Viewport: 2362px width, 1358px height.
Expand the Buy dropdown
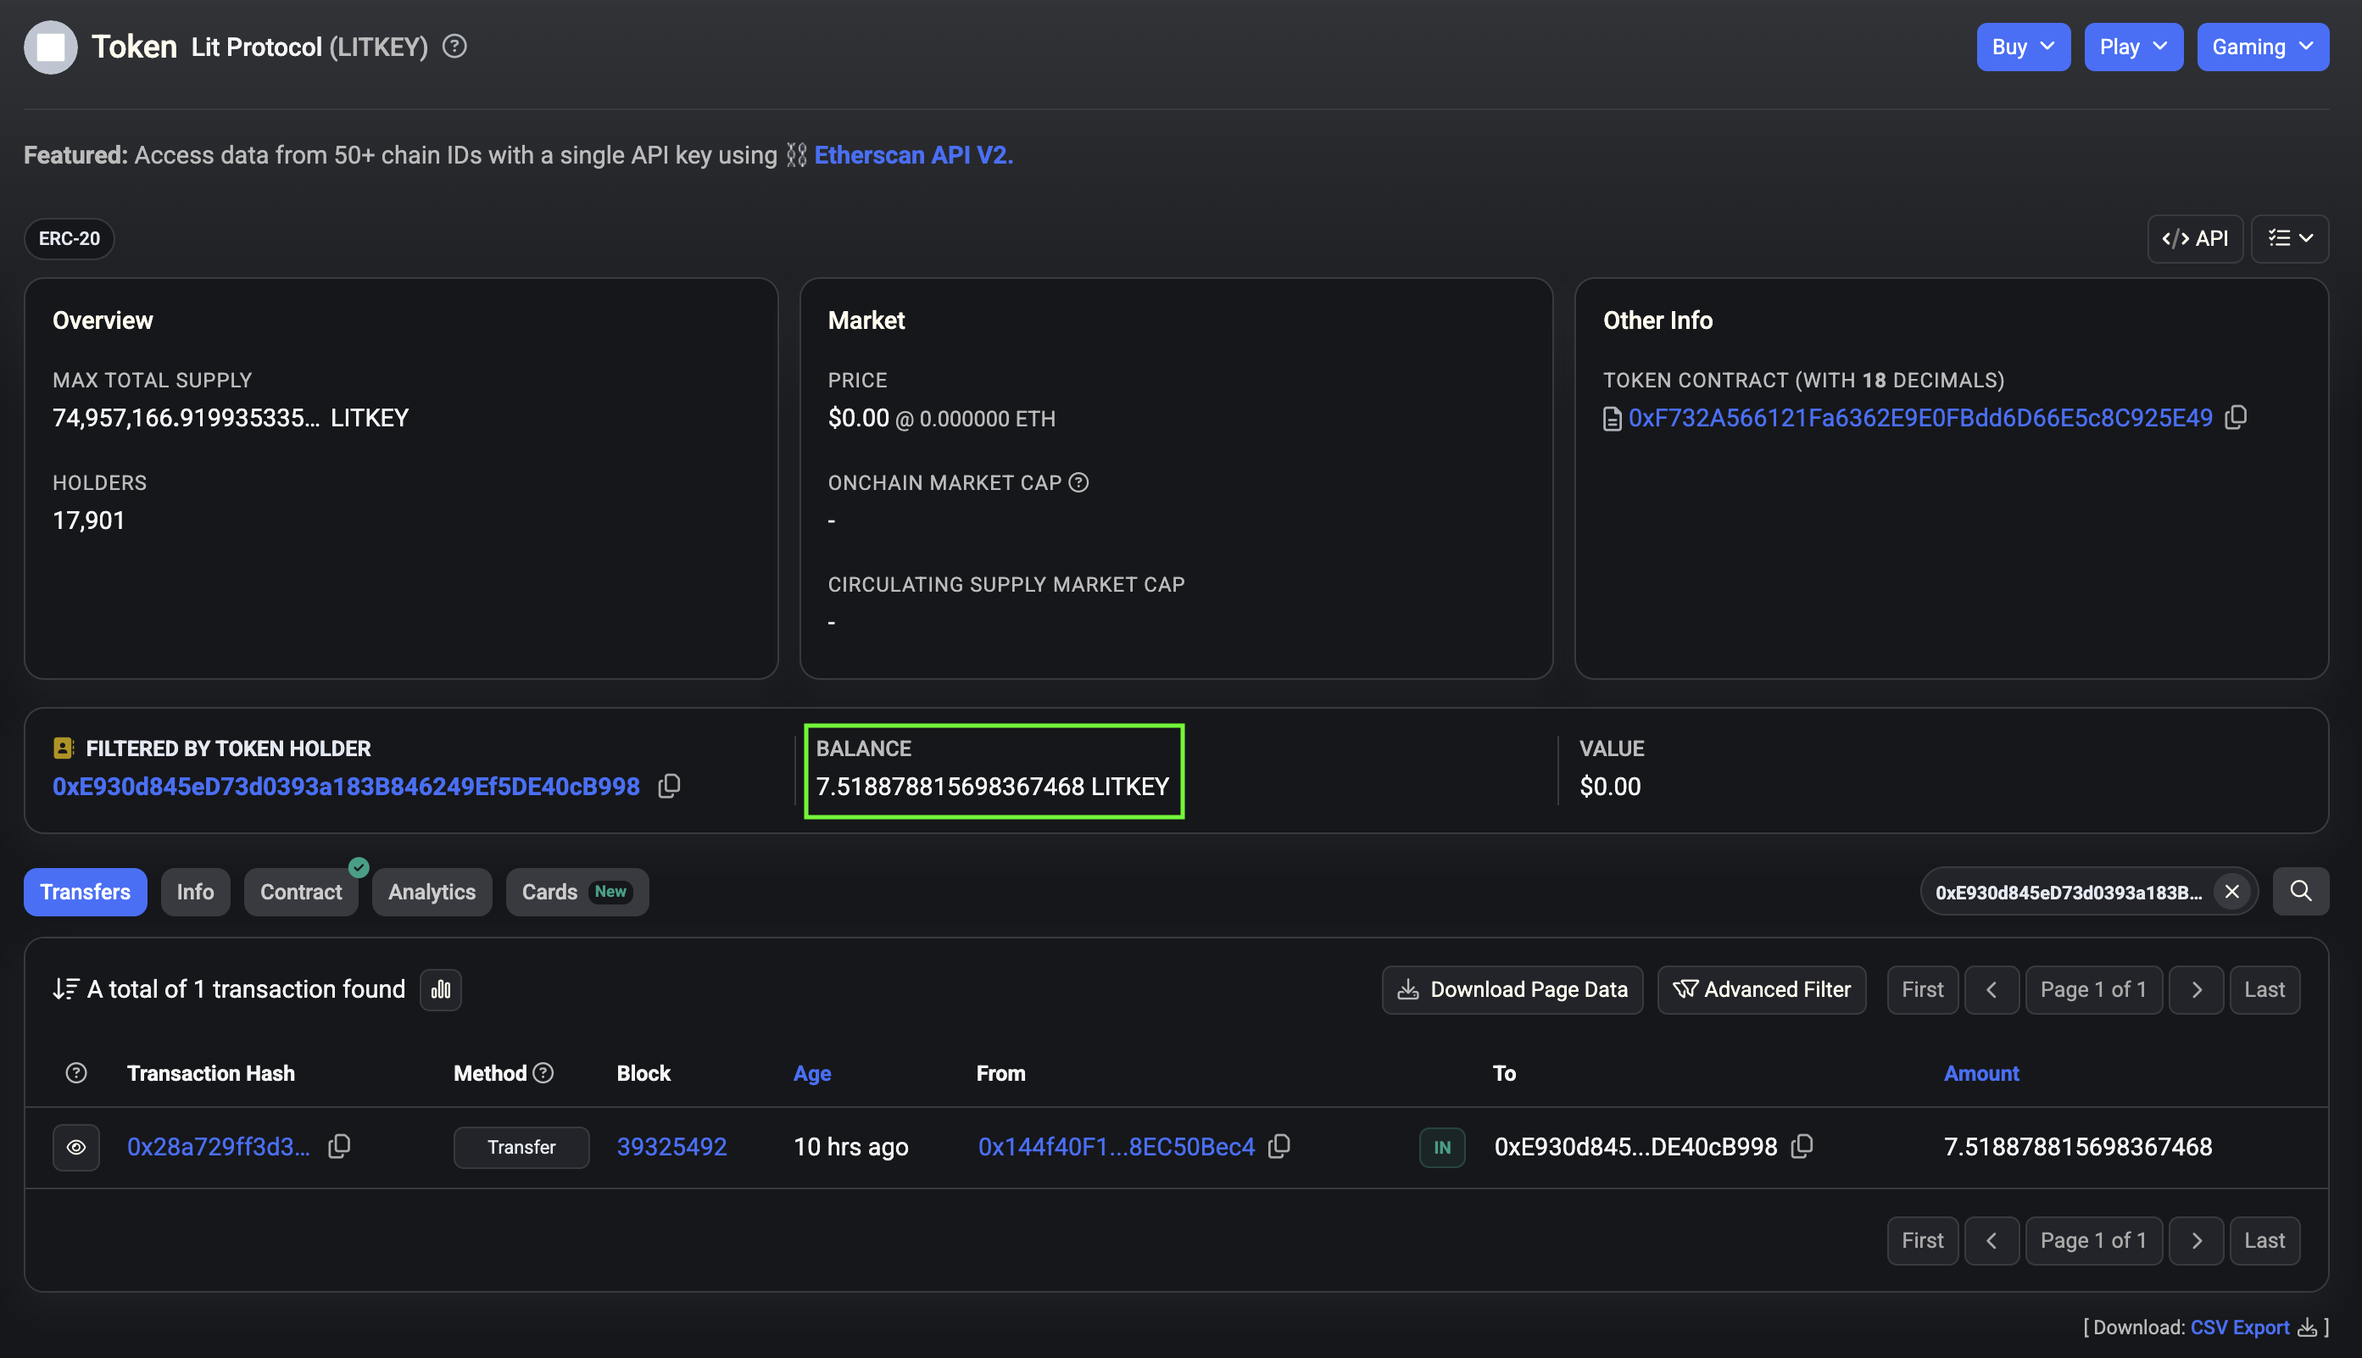pyautogui.click(x=2022, y=47)
